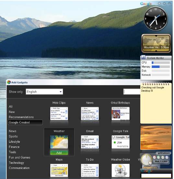Screen dimensions: 174x179
Task: Click the white round gdShutdown button
Action: click(163, 157)
